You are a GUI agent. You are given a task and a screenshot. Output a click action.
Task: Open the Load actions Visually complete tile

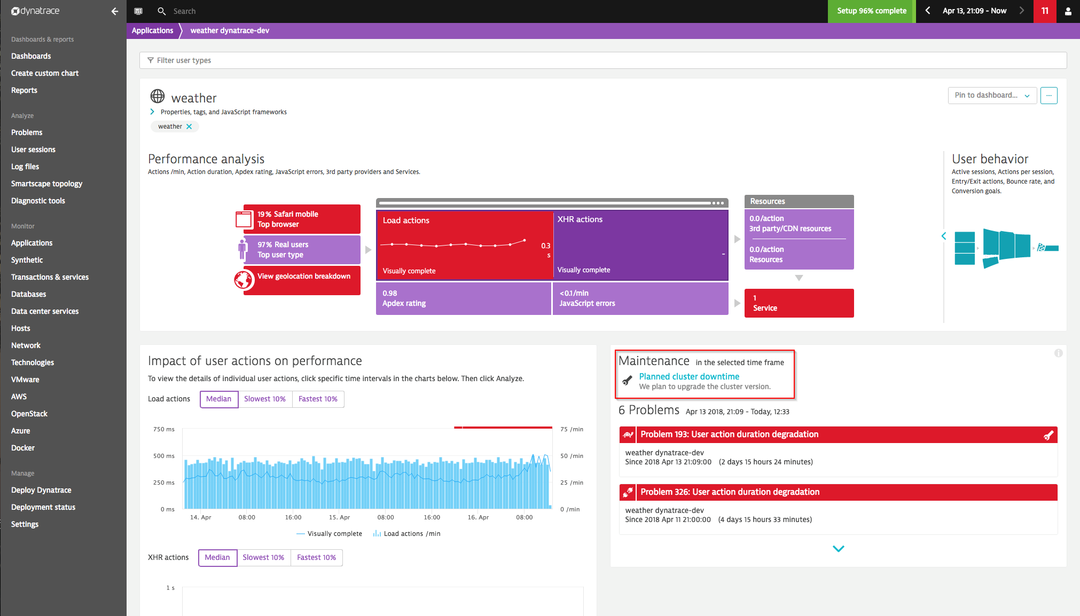(465, 245)
